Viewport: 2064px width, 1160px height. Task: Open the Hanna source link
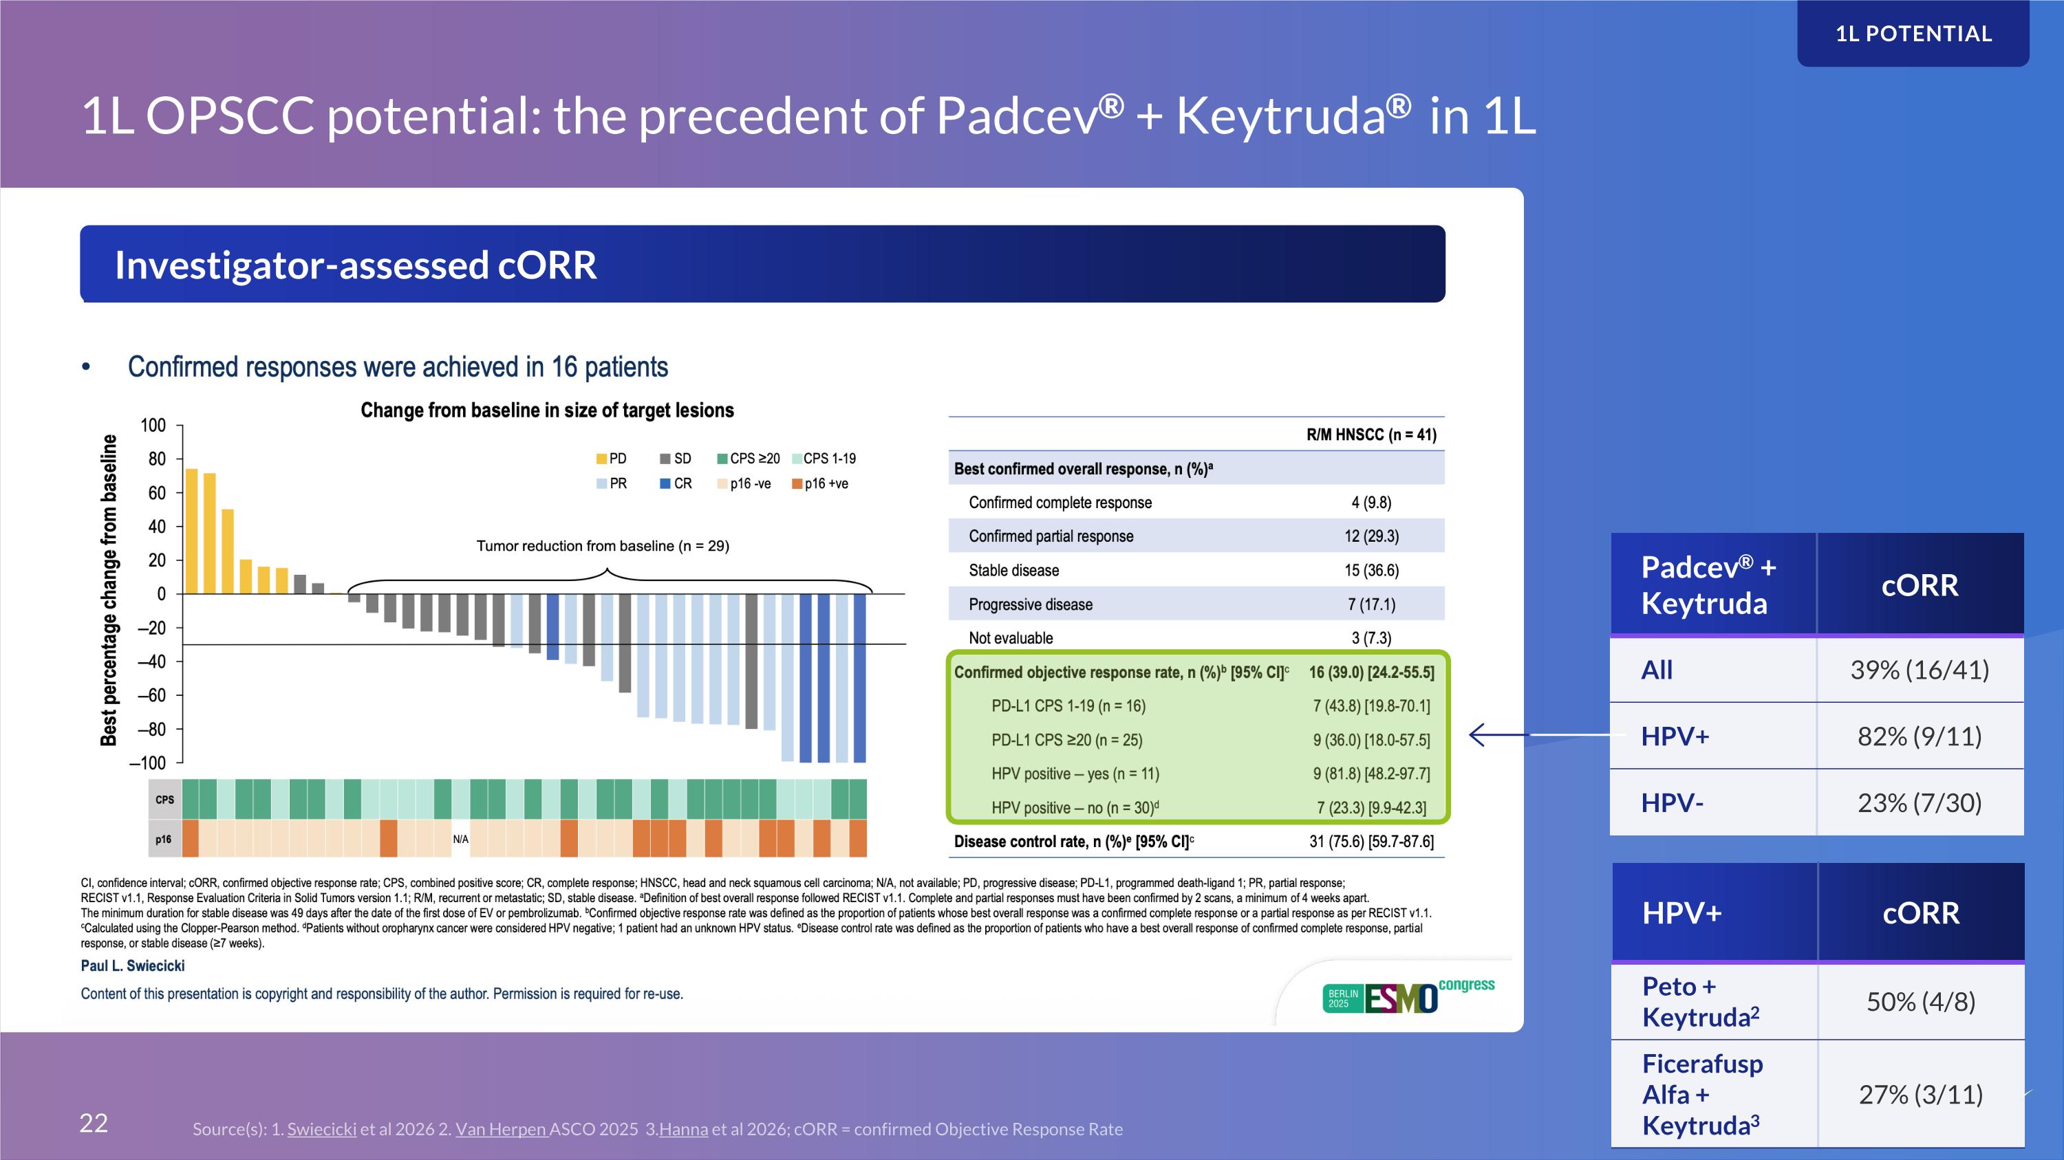pos(683,1129)
